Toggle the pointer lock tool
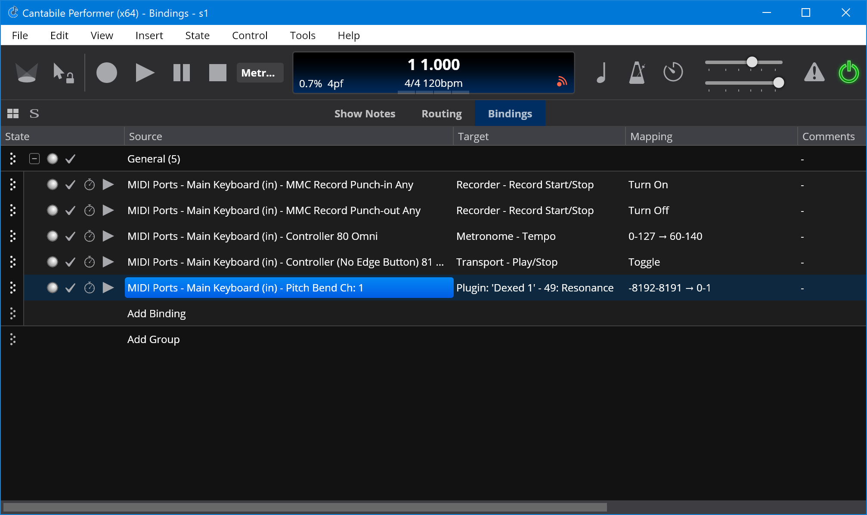The height and width of the screenshot is (515, 867). tap(63, 73)
